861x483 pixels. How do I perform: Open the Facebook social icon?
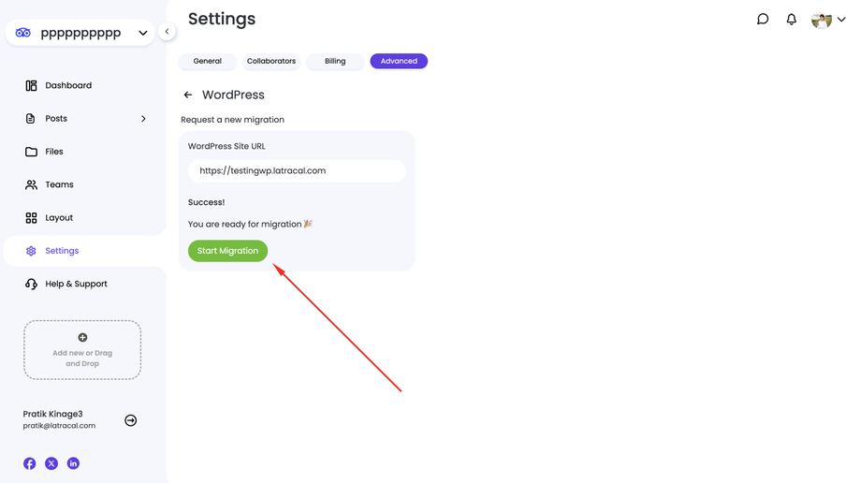pyautogui.click(x=30, y=463)
